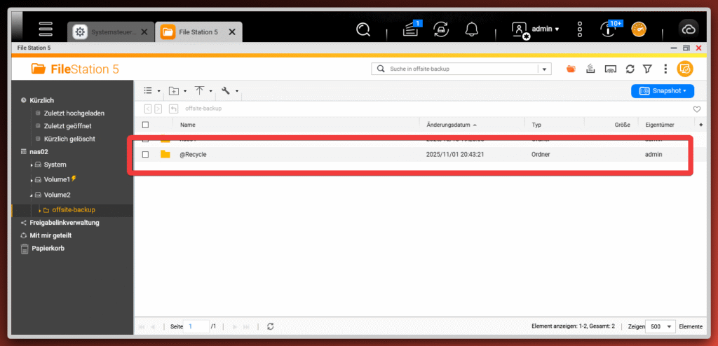Screen dimensions: 718x346
Task: Open Freigabelinkverwaltung in the sidebar
Action: click(64, 223)
